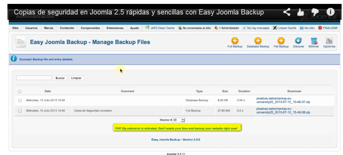The width and height of the screenshot is (343, 155).
Task: Click the '9.2 s' duration cell
Action: 240,111
